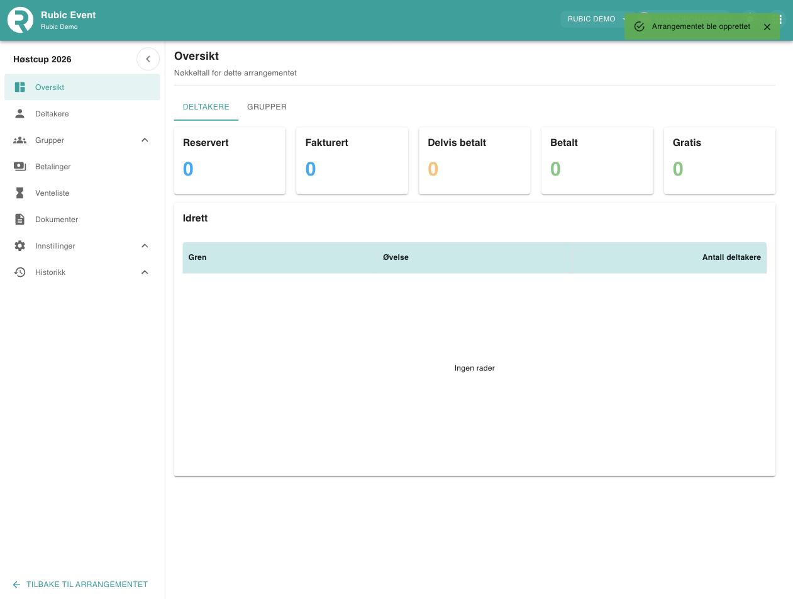Go back via TILBAKE TIL ARRANGEMENTET link
The height and width of the screenshot is (599, 793).
click(80, 585)
